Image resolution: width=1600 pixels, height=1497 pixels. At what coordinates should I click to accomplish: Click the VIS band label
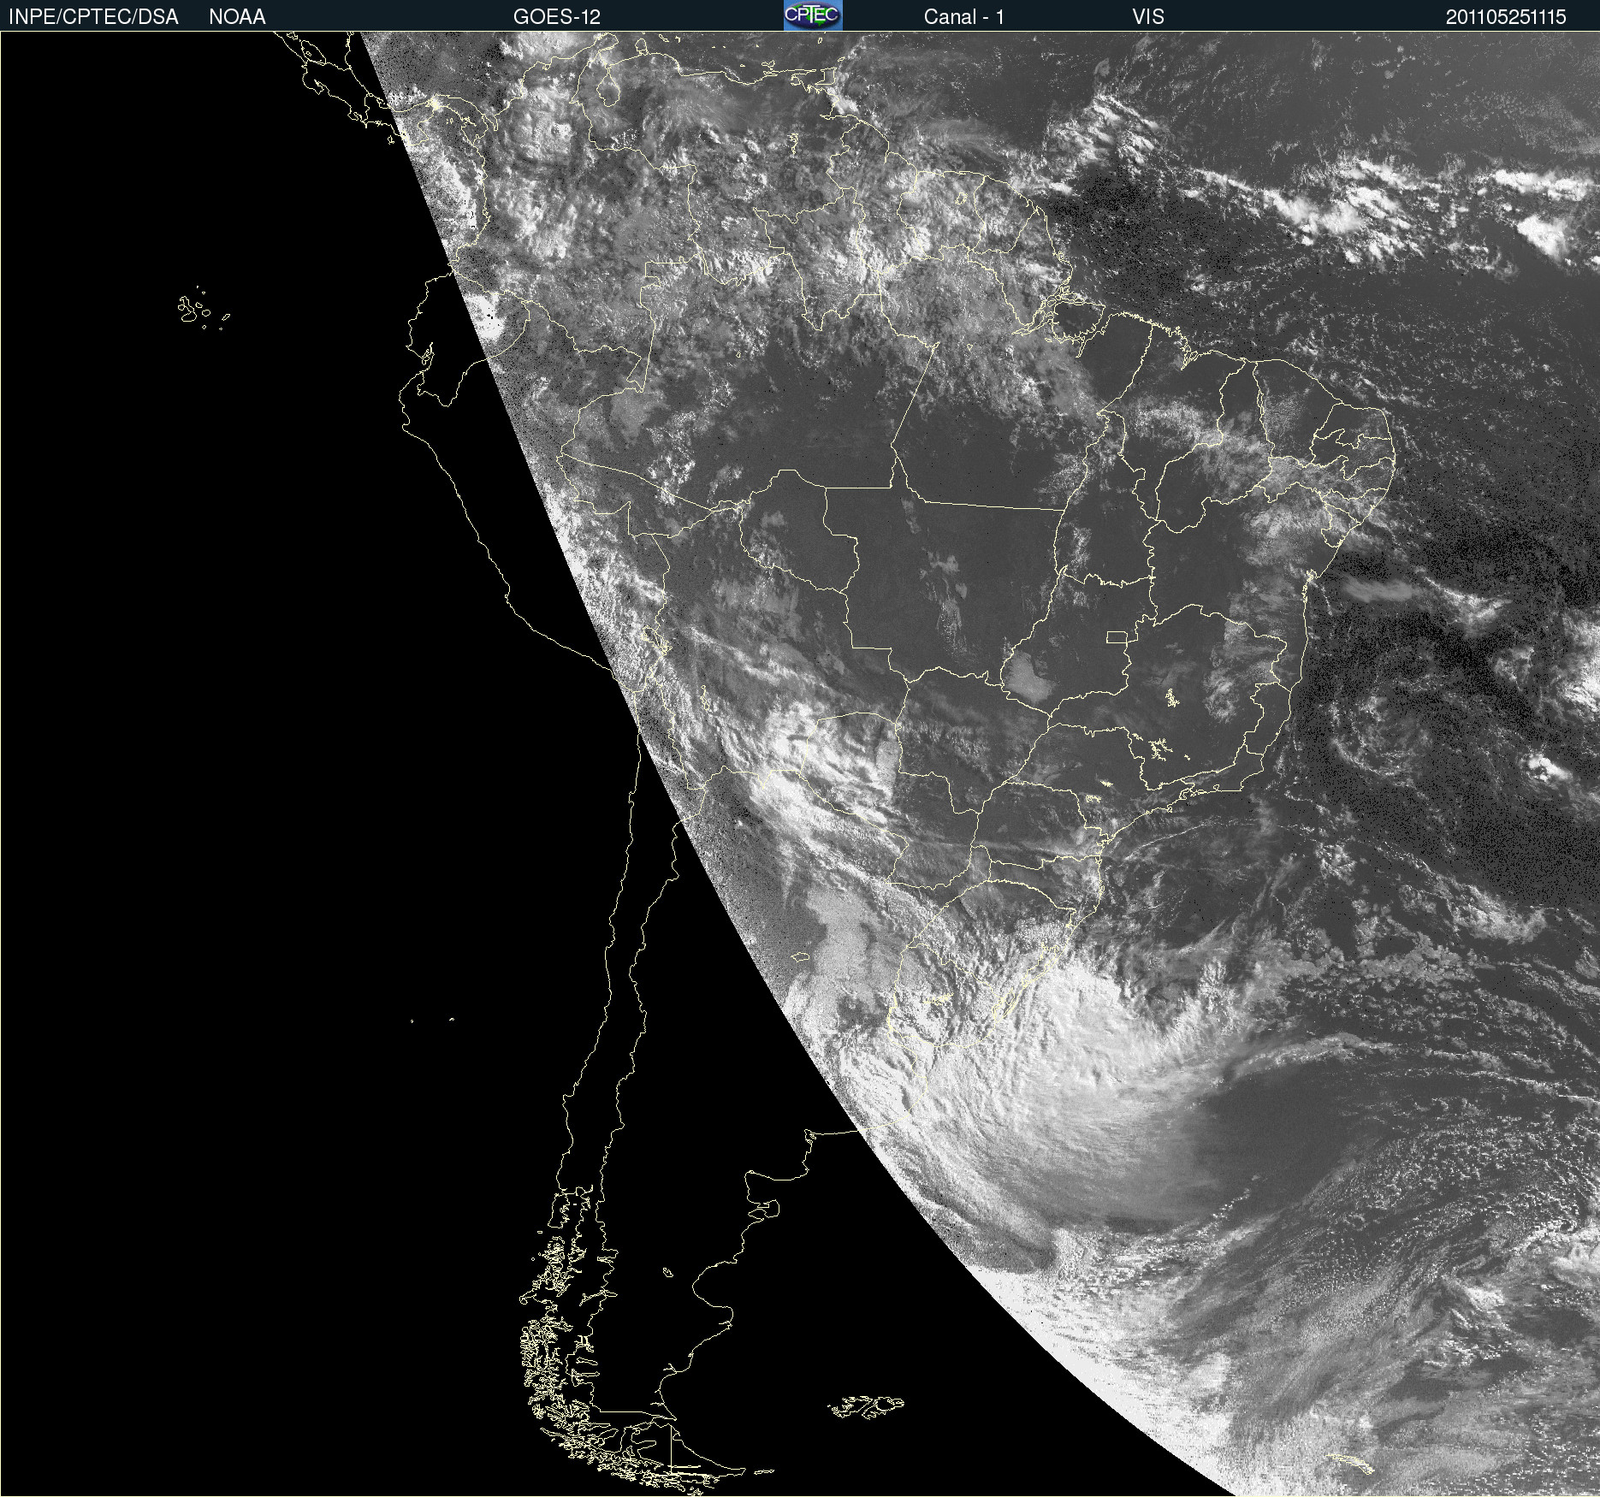pyautogui.click(x=1148, y=17)
